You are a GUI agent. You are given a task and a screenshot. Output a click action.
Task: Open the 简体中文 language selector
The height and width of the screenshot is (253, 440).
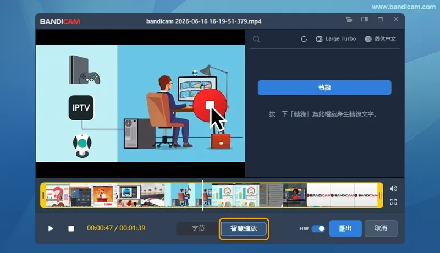(x=380, y=39)
